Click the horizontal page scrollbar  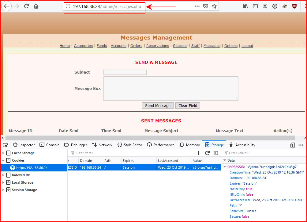tap(150, 138)
